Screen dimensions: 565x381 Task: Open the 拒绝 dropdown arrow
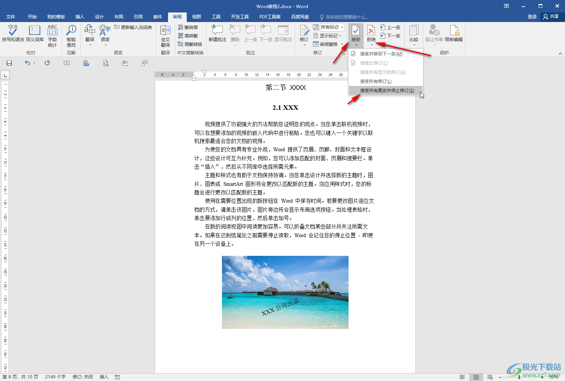click(371, 45)
